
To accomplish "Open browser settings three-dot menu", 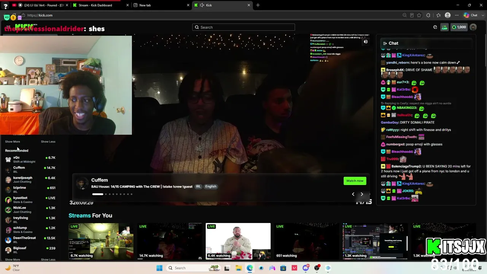I will (457, 15).
